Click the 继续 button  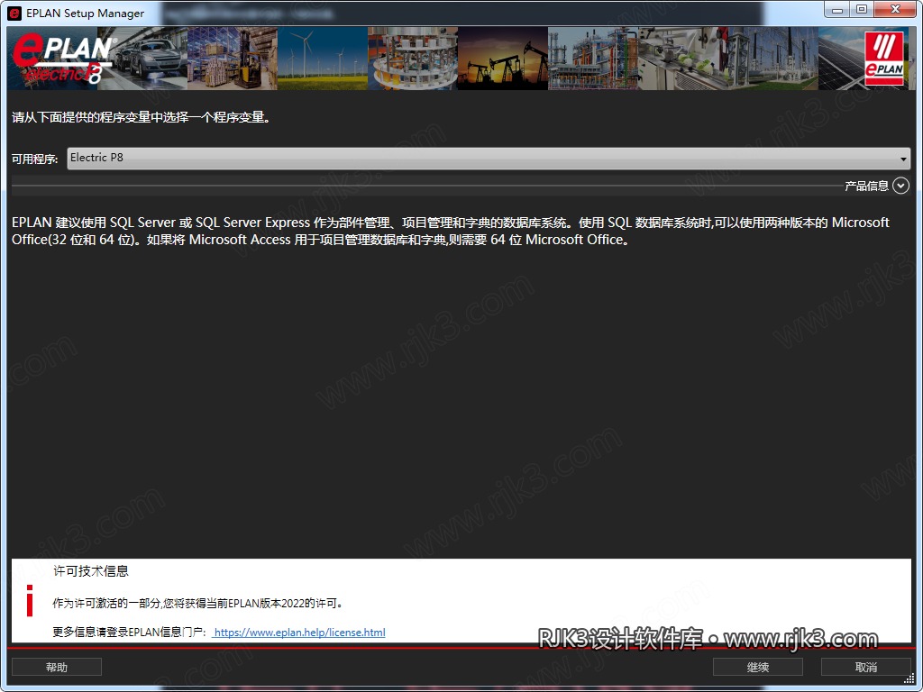pyautogui.click(x=757, y=668)
